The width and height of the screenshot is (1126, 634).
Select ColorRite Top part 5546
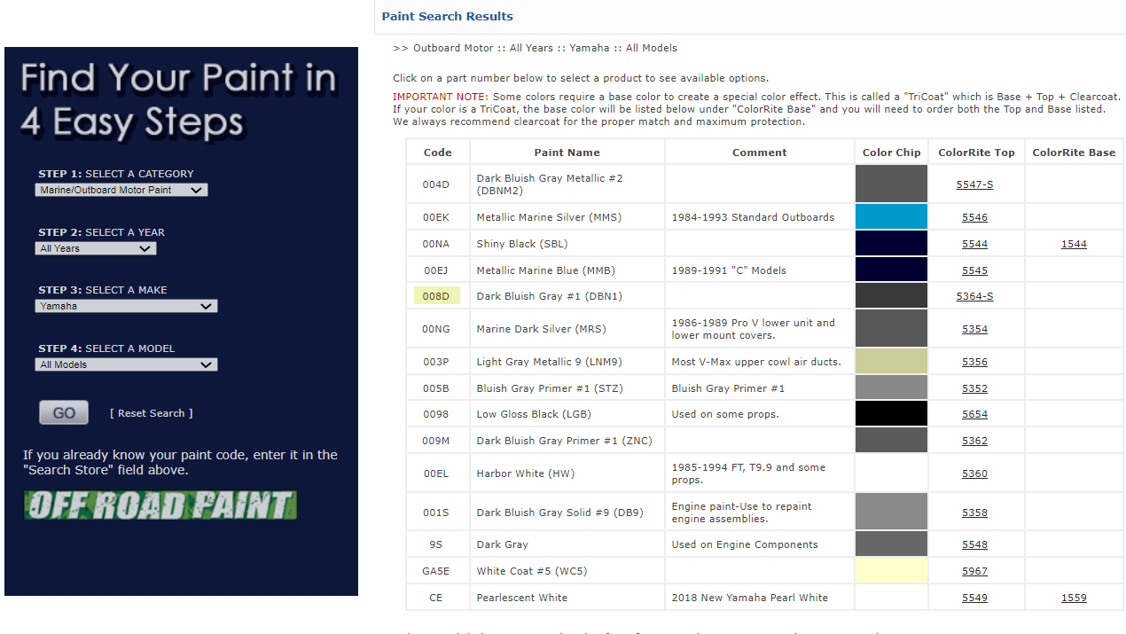point(974,217)
